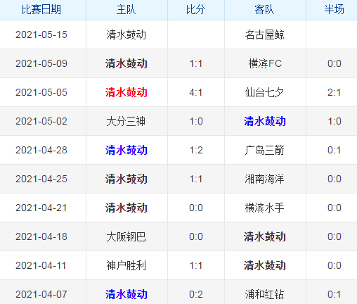The image size is (357, 304).
Task: Click the 1:2 score on 2021-04-28
Action: click(x=196, y=150)
